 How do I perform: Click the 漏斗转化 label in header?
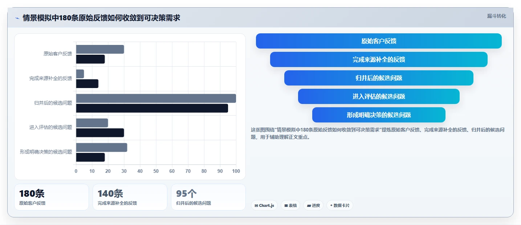[x=496, y=16]
